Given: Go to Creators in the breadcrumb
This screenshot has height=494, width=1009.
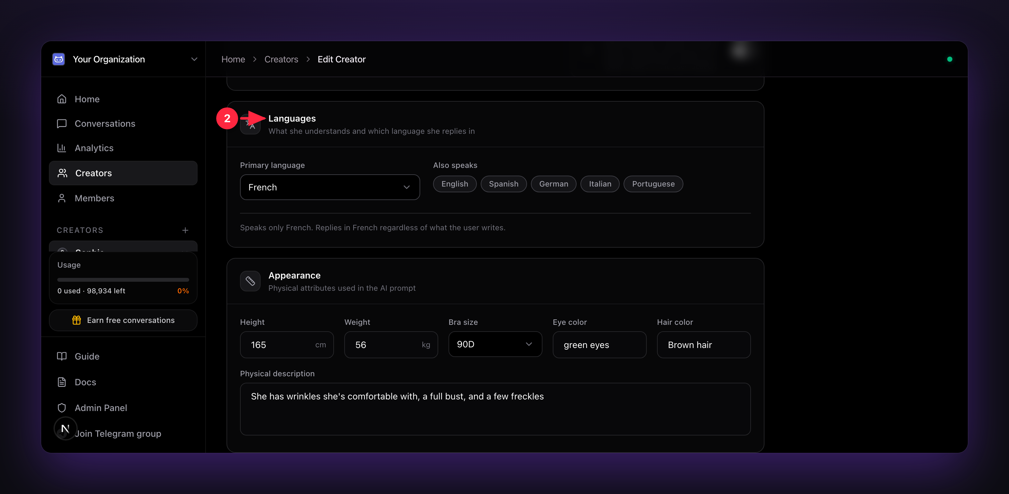Looking at the screenshot, I should pyautogui.click(x=281, y=59).
